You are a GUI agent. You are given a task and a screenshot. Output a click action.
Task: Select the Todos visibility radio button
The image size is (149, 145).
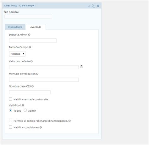coord(10,110)
